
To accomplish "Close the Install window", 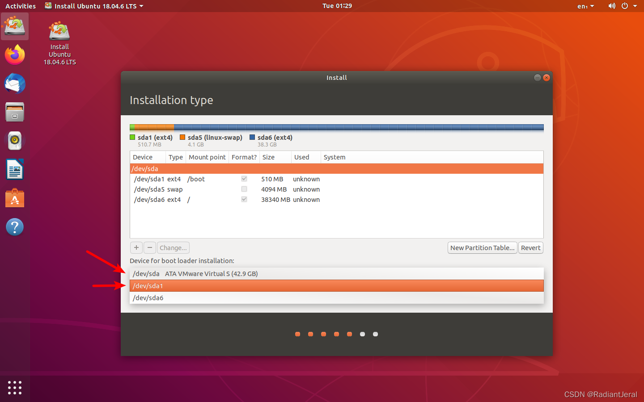I will pyautogui.click(x=547, y=78).
